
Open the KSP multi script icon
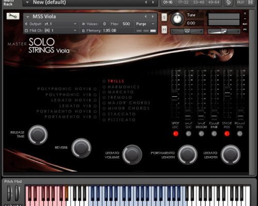(229, 3)
